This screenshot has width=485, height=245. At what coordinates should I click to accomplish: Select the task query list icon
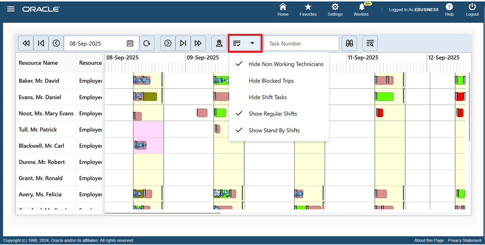click(x=370, y=43)
